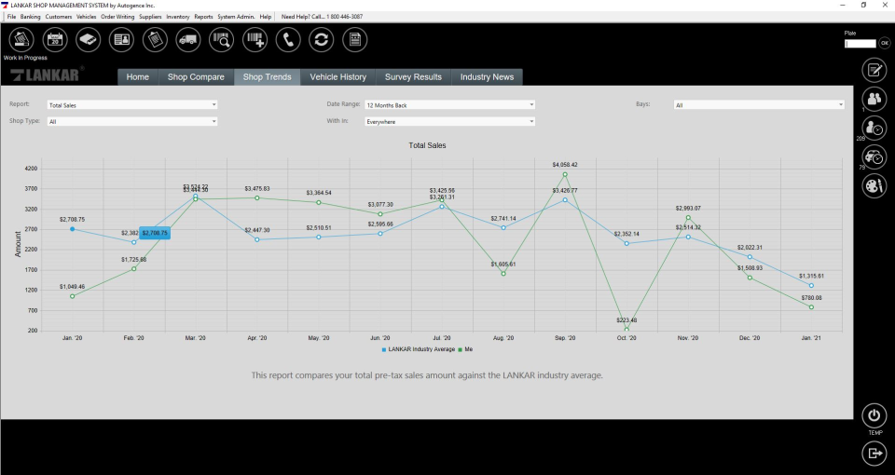Viewport: 895px width, 475px height.
Task: Open the Work In Progress icon
Action: [21, 40]
